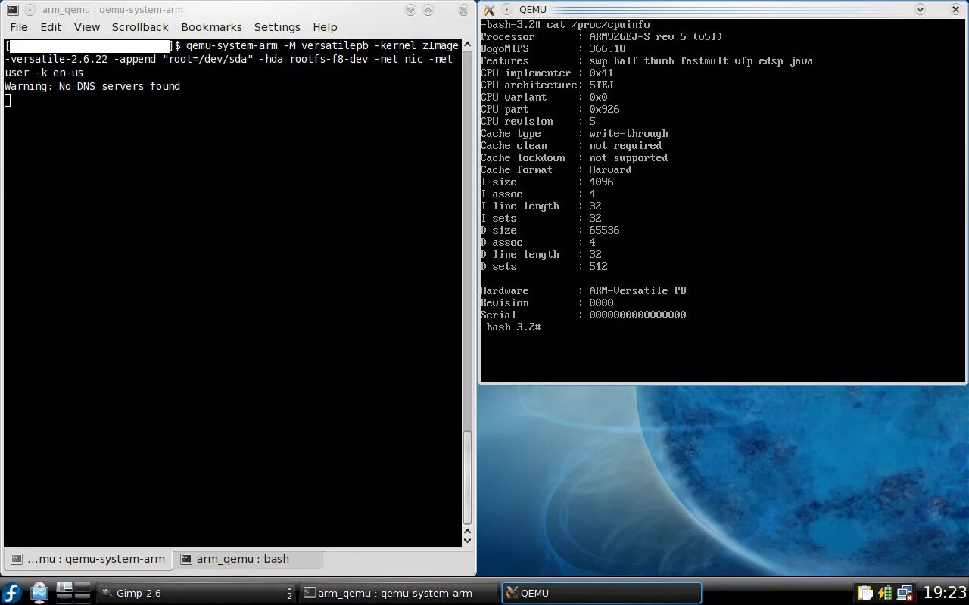Image resolution: width=969 pixels, height=605 pixels.
Task: Open the Settings menu in Konsole
Action: (x=277, y=27)
